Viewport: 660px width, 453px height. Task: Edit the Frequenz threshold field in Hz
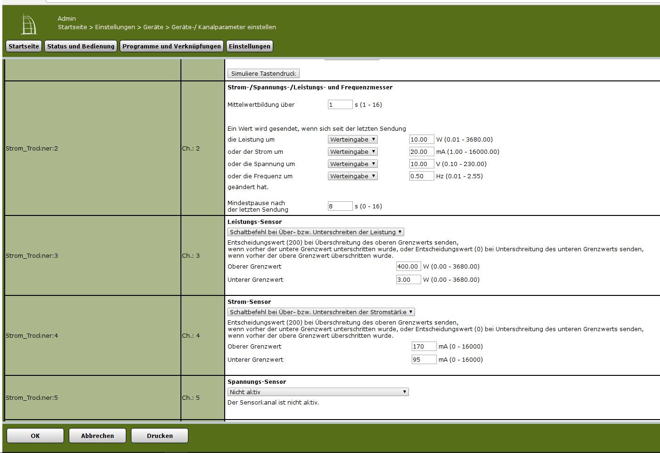click(x=422, y=176)
